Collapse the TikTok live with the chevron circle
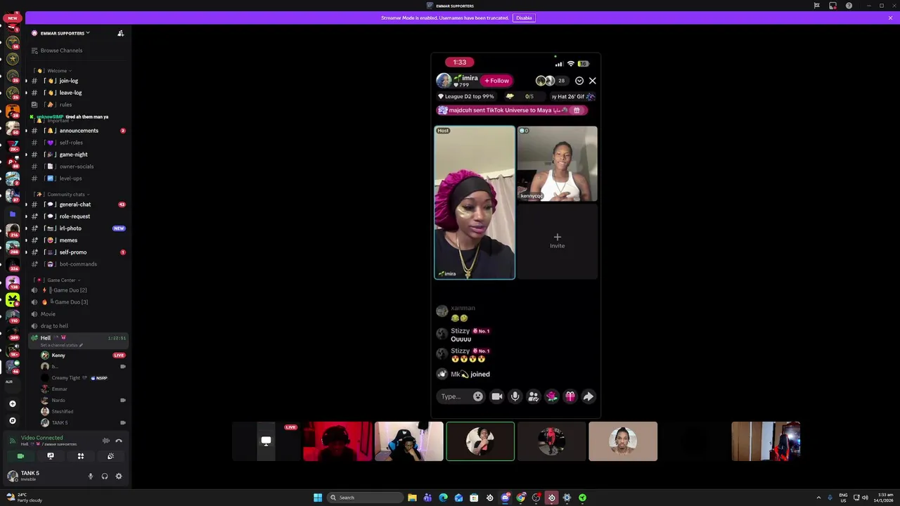The height and width of the screenshot is (506, 900). (x=579, y=81)
